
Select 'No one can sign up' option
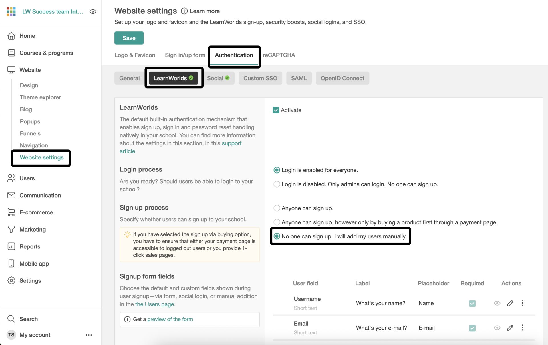pyautogui.click(x=277, y=236)
